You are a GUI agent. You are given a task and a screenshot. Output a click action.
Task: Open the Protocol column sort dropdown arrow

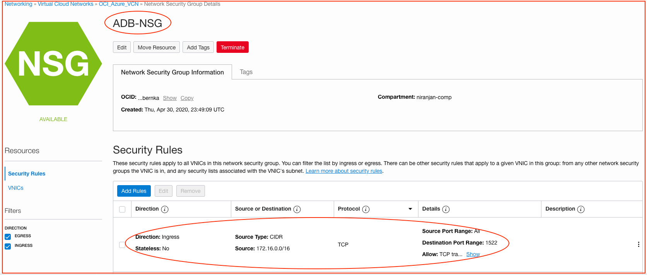point(410,209)
